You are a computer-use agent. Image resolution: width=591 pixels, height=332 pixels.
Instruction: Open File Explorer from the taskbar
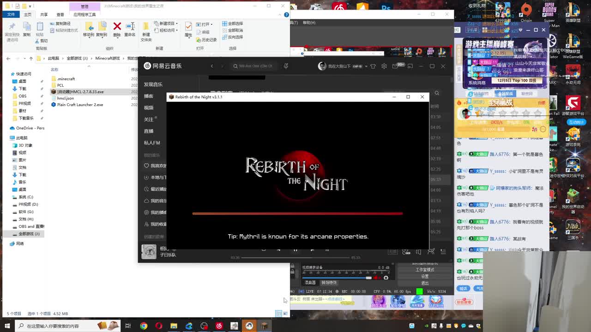174,326
